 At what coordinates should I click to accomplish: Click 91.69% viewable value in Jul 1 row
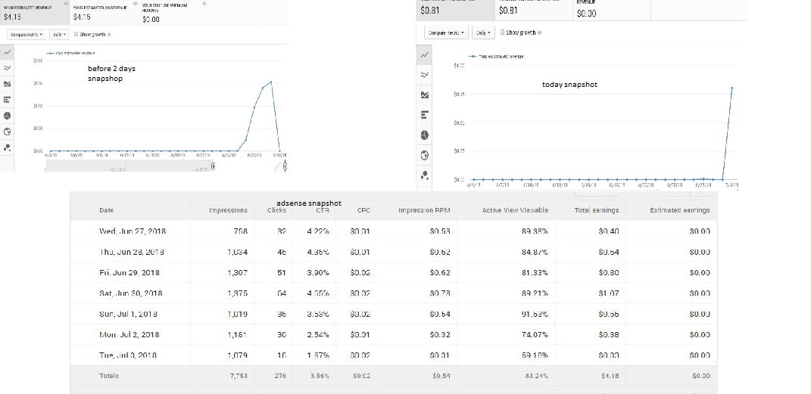pos(535,314)
